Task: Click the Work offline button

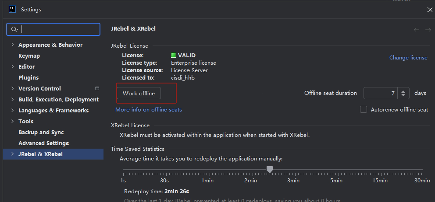Action: (x=139, y=93)
